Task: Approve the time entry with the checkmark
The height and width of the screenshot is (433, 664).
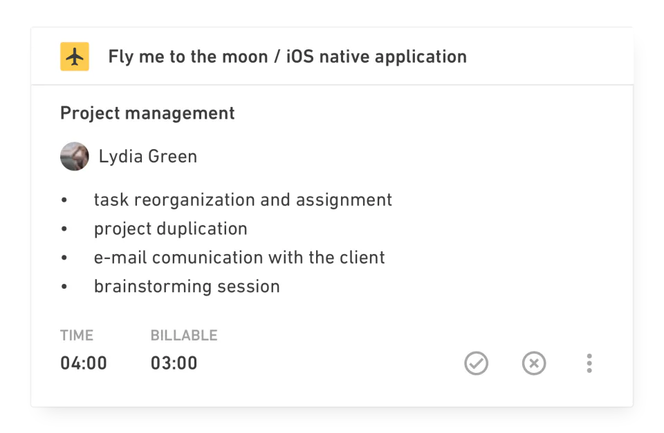Action: [x=477, y=363]
